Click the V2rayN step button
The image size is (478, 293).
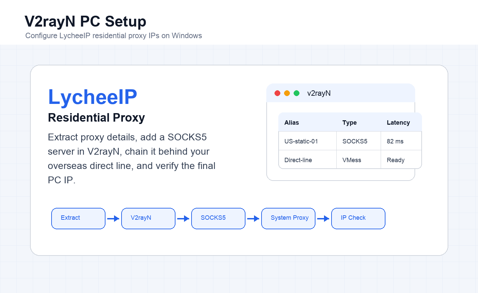click(148, 218)
